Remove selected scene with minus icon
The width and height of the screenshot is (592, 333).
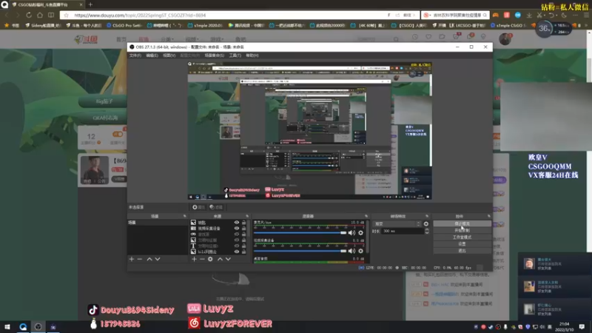pos(140,260)
